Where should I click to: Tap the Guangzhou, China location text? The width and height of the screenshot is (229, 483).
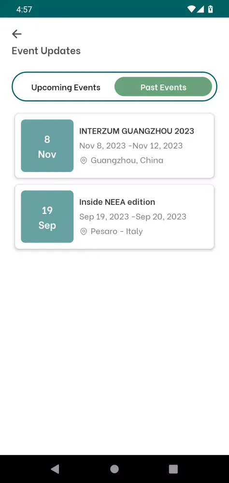[x=127, y=160]
